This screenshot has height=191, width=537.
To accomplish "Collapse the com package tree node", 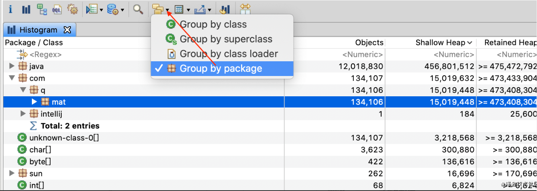I will click(x=12, y=78).
